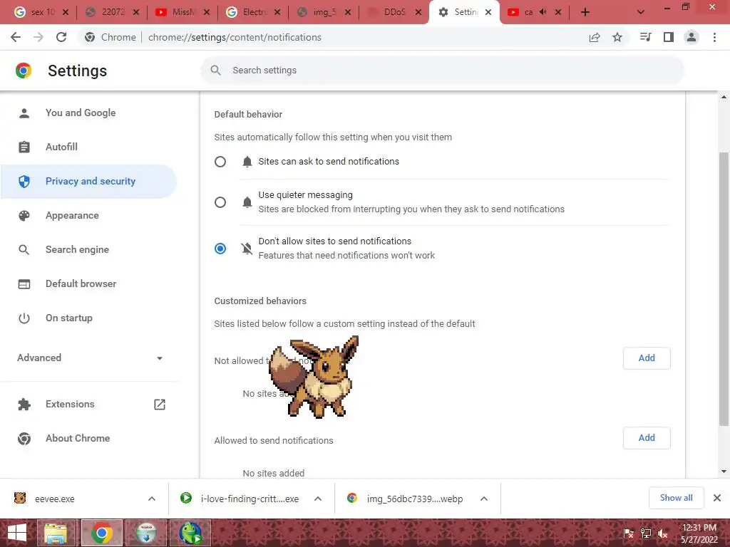
Task: Open Appearance settings
Action: tap(72, 215)
